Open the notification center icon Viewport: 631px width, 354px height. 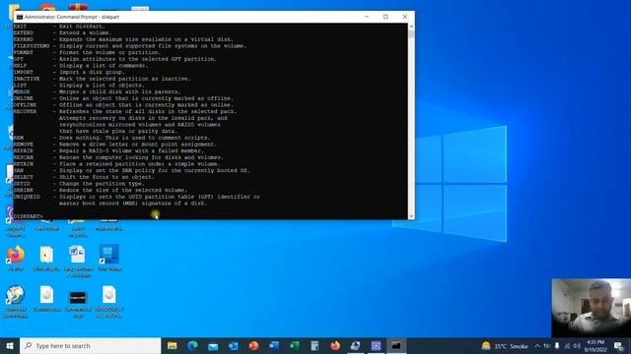point(619,345)
